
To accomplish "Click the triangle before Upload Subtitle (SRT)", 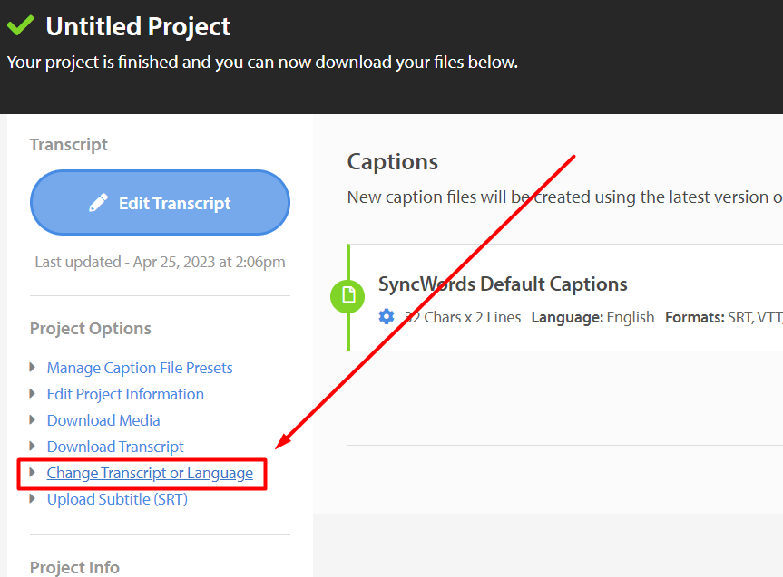I will (33, 499).
